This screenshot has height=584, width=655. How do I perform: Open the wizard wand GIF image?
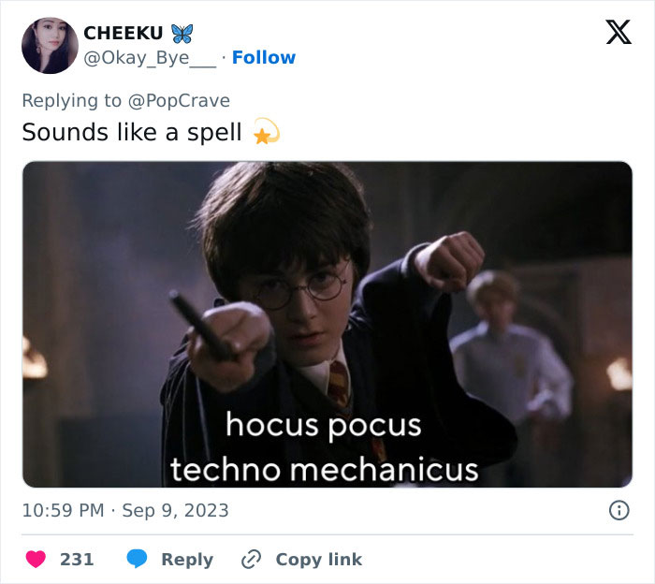point(327,324)
